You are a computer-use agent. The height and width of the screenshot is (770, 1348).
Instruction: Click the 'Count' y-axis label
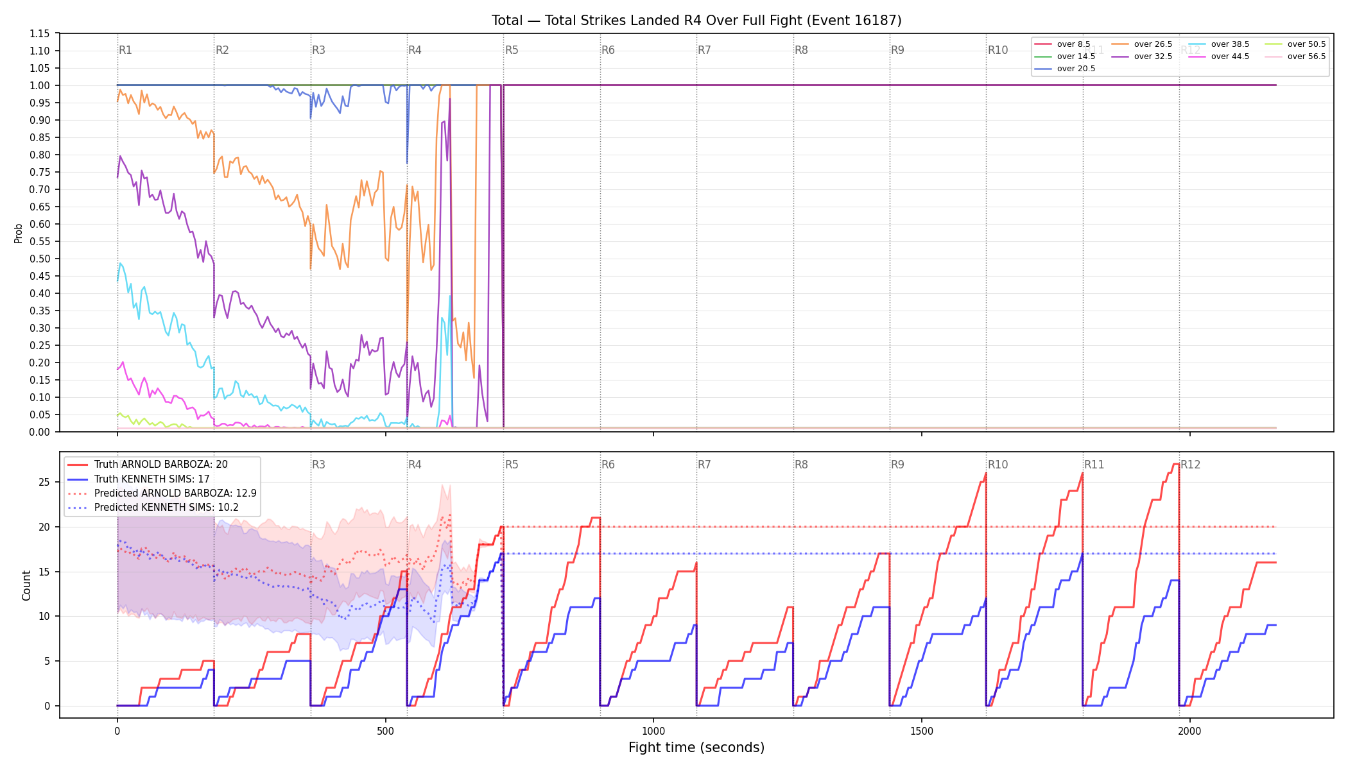pyautogui.click(x=26, y=585)
